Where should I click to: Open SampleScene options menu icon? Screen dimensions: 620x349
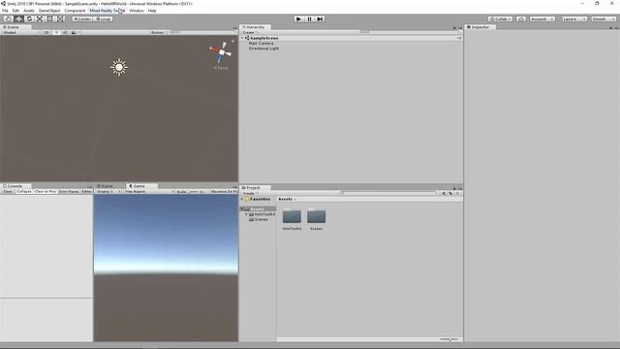pos(459,38)
